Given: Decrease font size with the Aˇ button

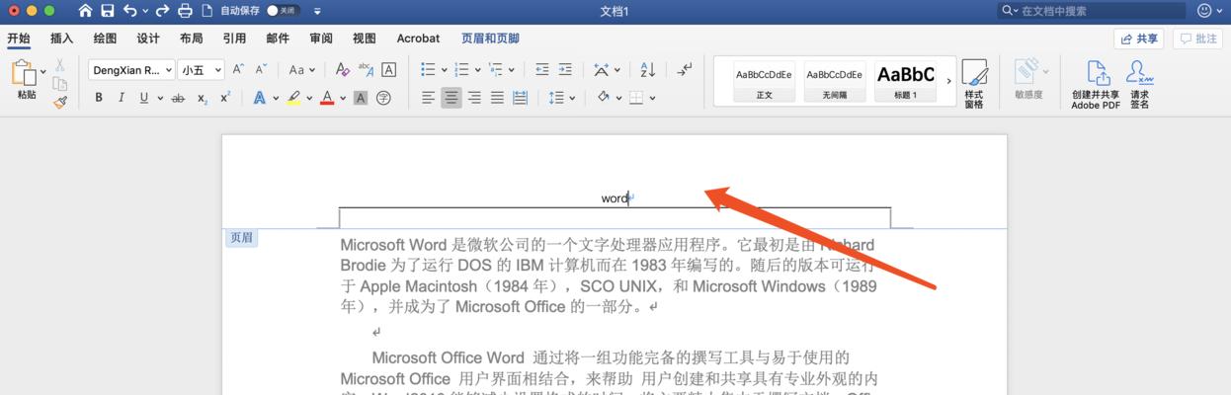Looking at the screenshot, I should [261, 70].
